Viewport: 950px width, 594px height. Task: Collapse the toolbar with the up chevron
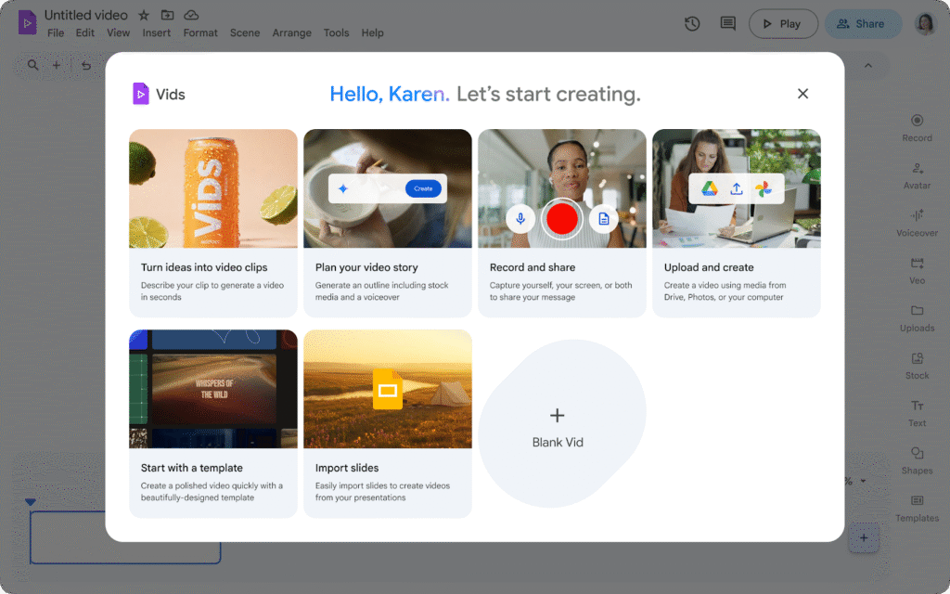tap(868, 66)
